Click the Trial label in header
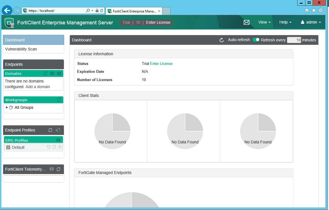Viewport: 329px width, 210px height. click(126, 22)
